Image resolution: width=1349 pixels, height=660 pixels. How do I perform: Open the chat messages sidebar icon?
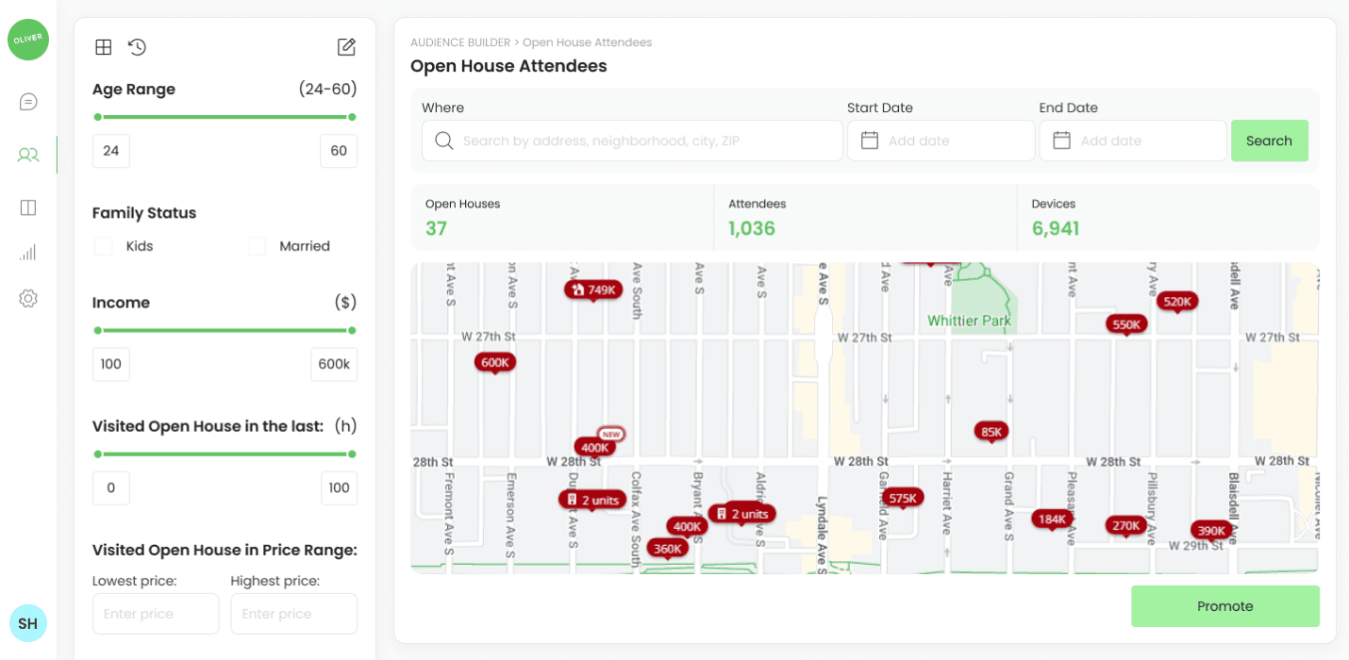click(28, 102)
